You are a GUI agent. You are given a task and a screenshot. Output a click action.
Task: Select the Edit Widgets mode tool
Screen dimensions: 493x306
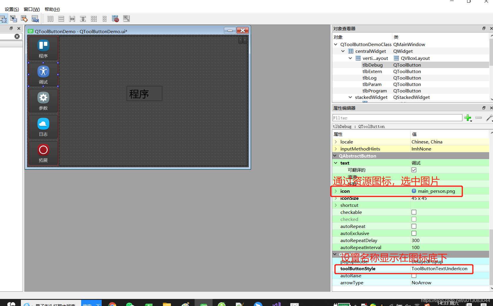tap(4, 19)
